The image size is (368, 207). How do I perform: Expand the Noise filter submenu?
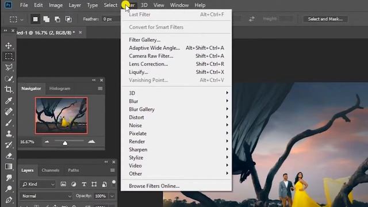click(177, 125)
